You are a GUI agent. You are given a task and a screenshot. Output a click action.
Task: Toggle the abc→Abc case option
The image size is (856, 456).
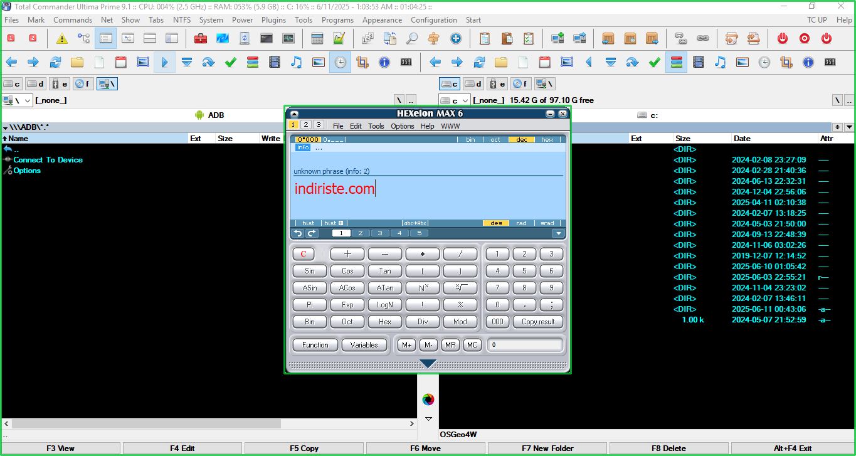[x=416, y=223]
